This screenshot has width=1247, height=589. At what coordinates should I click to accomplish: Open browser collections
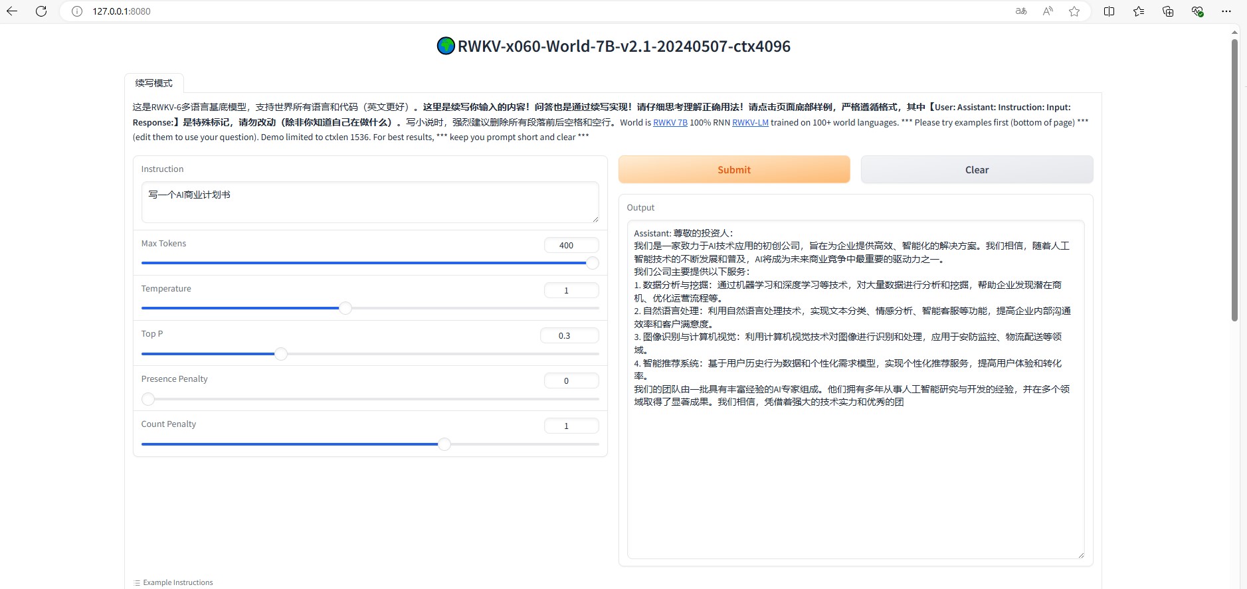click(1168, 11)
